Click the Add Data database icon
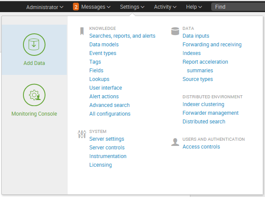Image resolution: width=265 pixels, height=197 pixels. click(34, 45)
